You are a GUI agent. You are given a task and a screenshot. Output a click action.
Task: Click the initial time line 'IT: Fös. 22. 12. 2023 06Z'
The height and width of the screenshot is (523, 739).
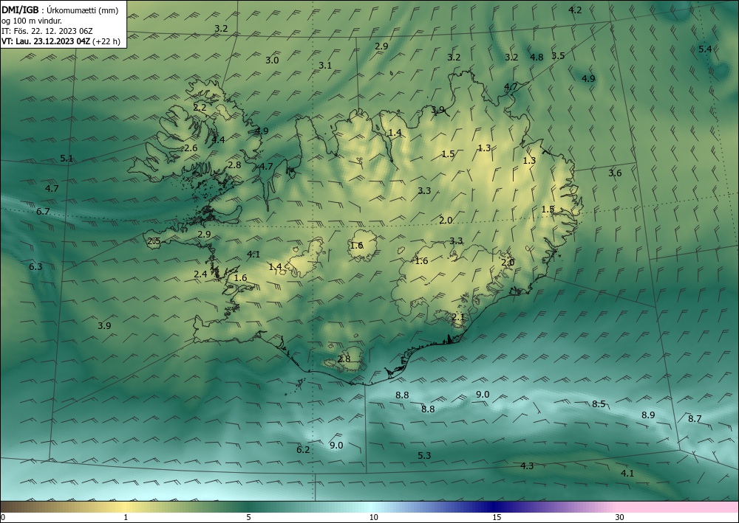pos(47,31)
